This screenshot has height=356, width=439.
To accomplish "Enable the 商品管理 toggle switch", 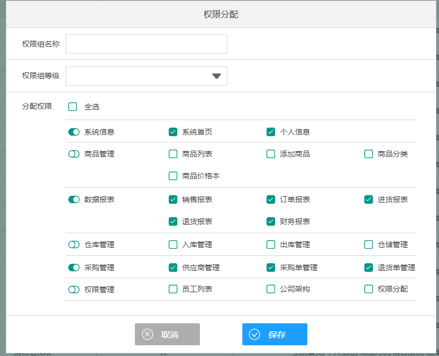I will [x=74, y=154].
